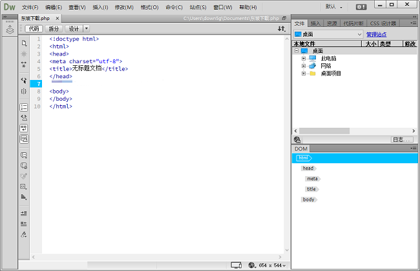420x271 pixels.
Task: Click the Format Source Code icon
Action: [x=24, y=234]
